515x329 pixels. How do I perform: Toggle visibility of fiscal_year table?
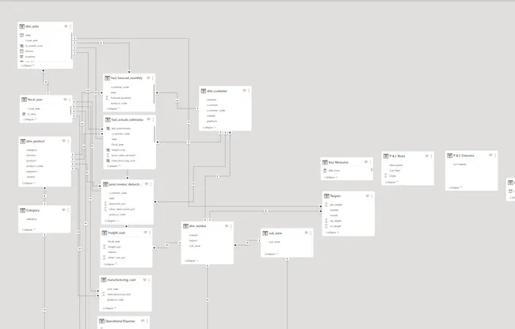(65, 100)
